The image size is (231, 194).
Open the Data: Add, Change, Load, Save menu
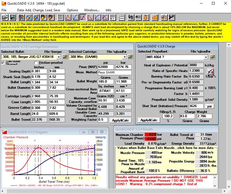(39, 10)
